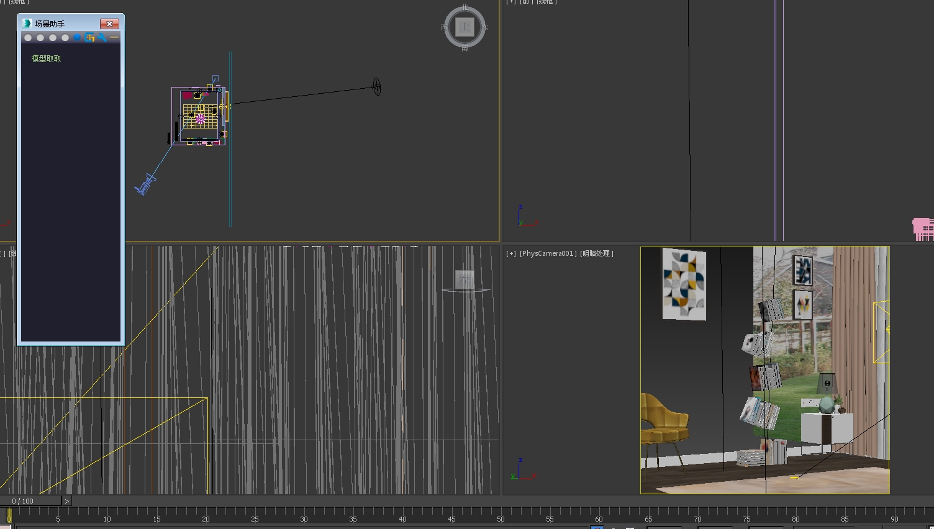This screenshot has height=529, width=934.
Task: Click the 南 compass label on ViewCube
Action: [x=465, y=48]
